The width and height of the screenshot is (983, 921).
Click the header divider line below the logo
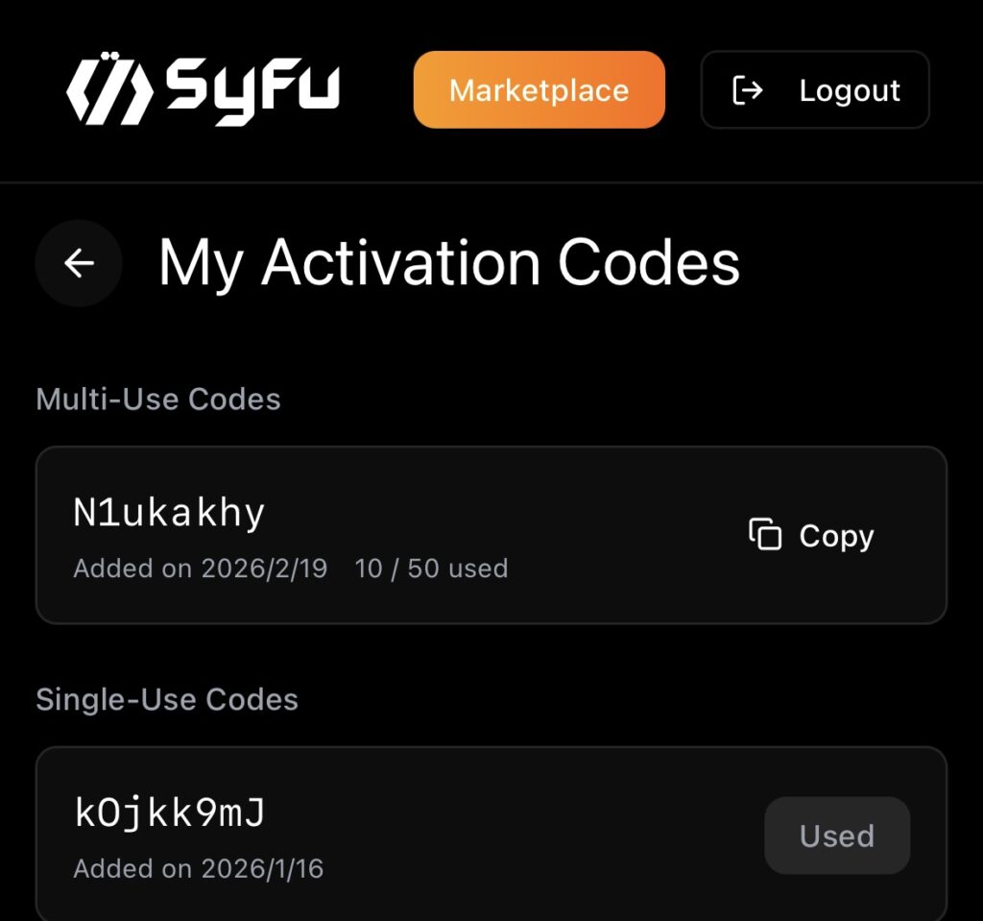point(491,182)
